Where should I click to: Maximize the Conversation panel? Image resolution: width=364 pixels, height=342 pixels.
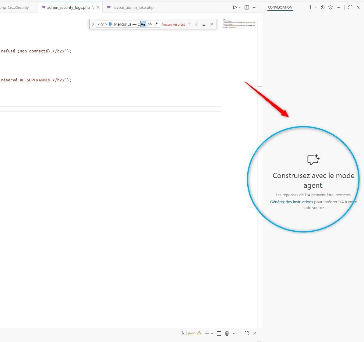(x=350, y=7)
